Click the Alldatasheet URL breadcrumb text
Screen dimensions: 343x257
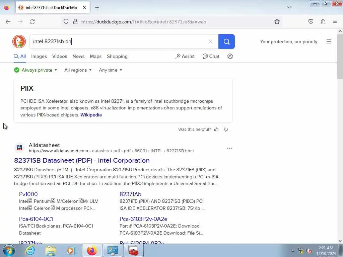111,151
